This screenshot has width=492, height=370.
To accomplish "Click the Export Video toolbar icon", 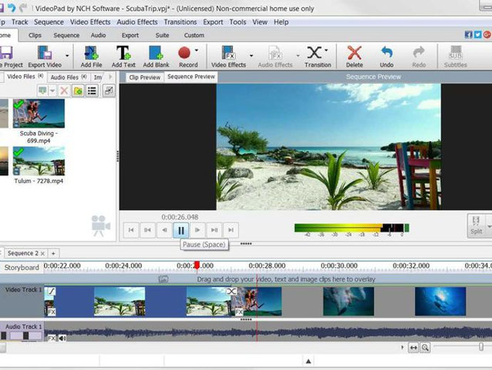I will tap(44, 53).
